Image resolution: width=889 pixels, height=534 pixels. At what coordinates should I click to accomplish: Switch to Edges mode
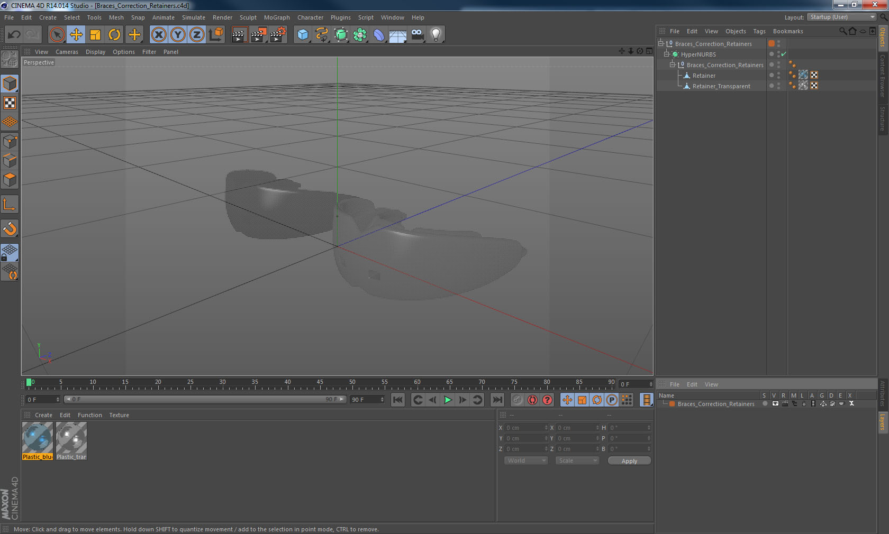(10, 160)
